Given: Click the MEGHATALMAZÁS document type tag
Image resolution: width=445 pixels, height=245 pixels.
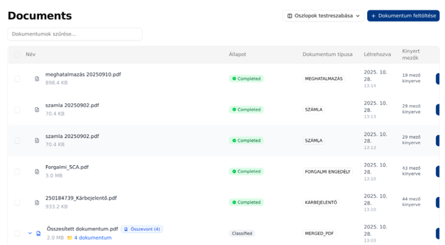Looking at the screenshot, I should pyautogui.click(x=324, y=79).
